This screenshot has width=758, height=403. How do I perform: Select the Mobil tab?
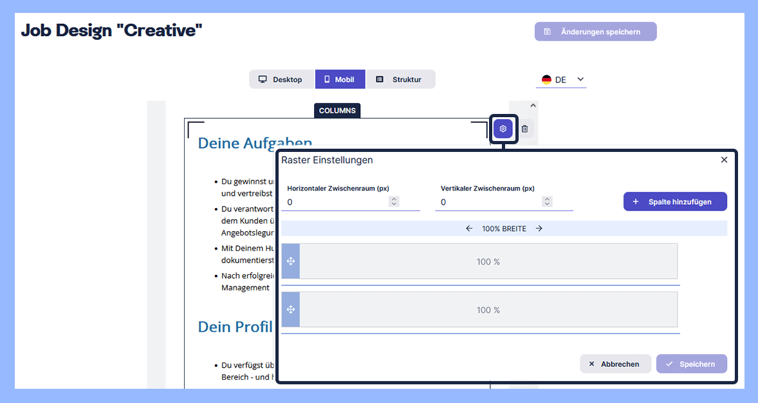pyautogui.click(x=340, y=79)
